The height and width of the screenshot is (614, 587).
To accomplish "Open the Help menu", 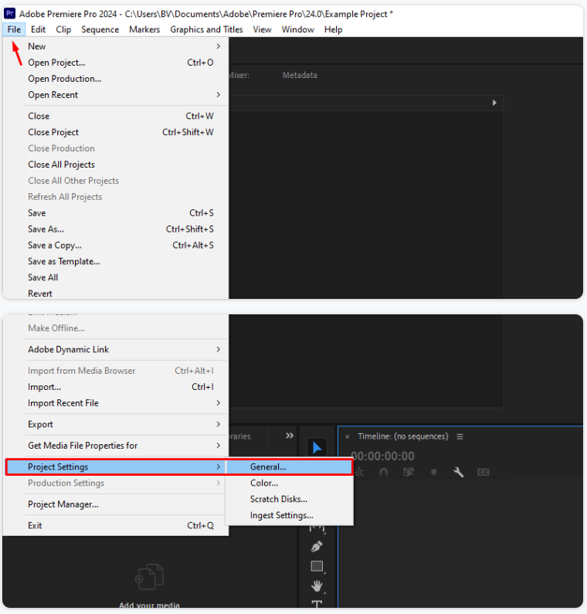I will click(333, 29).
